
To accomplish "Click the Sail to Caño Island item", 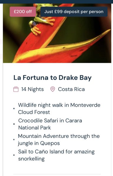I will pyautogui.click(x=56, y=155).
